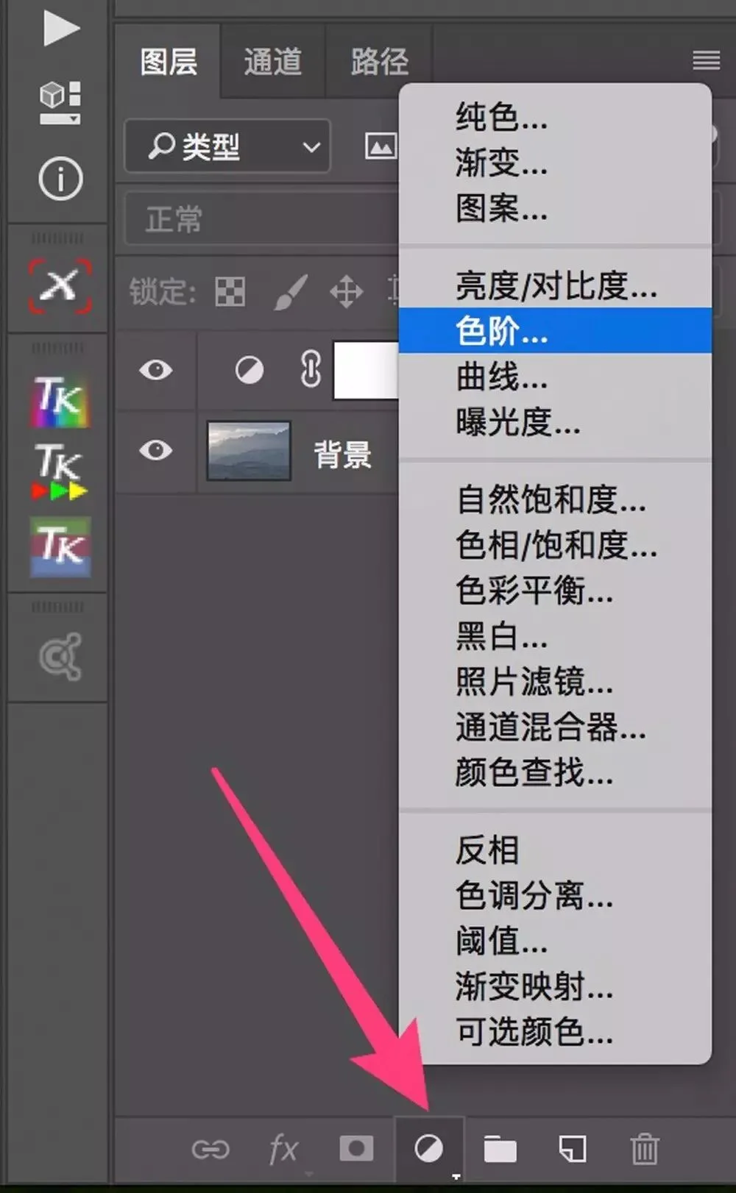
Task: Open the red bracket X plugin panel
Action: pos(60,285)
